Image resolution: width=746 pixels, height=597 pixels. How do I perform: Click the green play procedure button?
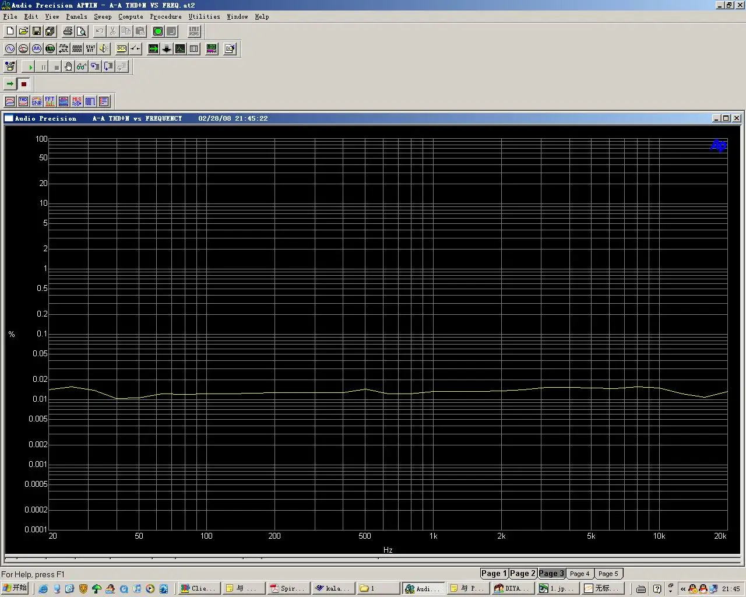pos(30,67)
